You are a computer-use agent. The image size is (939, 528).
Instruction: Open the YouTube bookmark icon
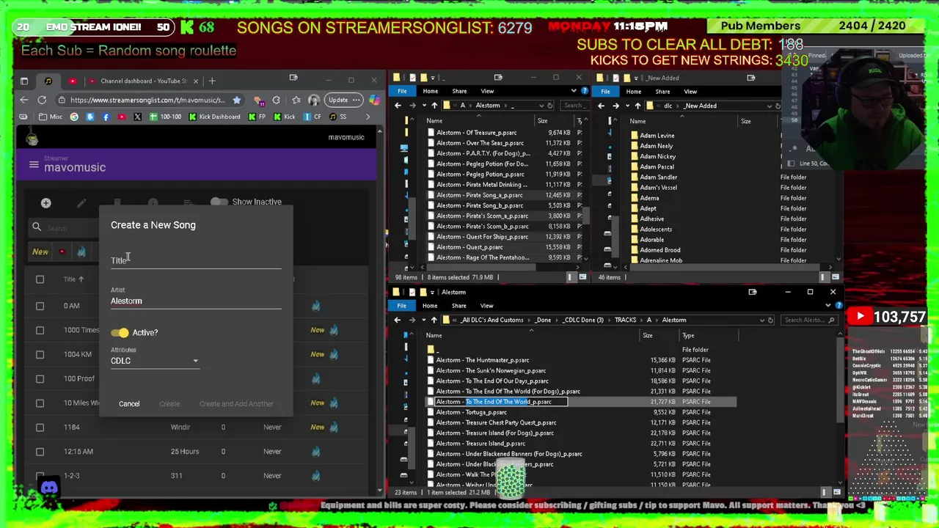coord(122,117)
